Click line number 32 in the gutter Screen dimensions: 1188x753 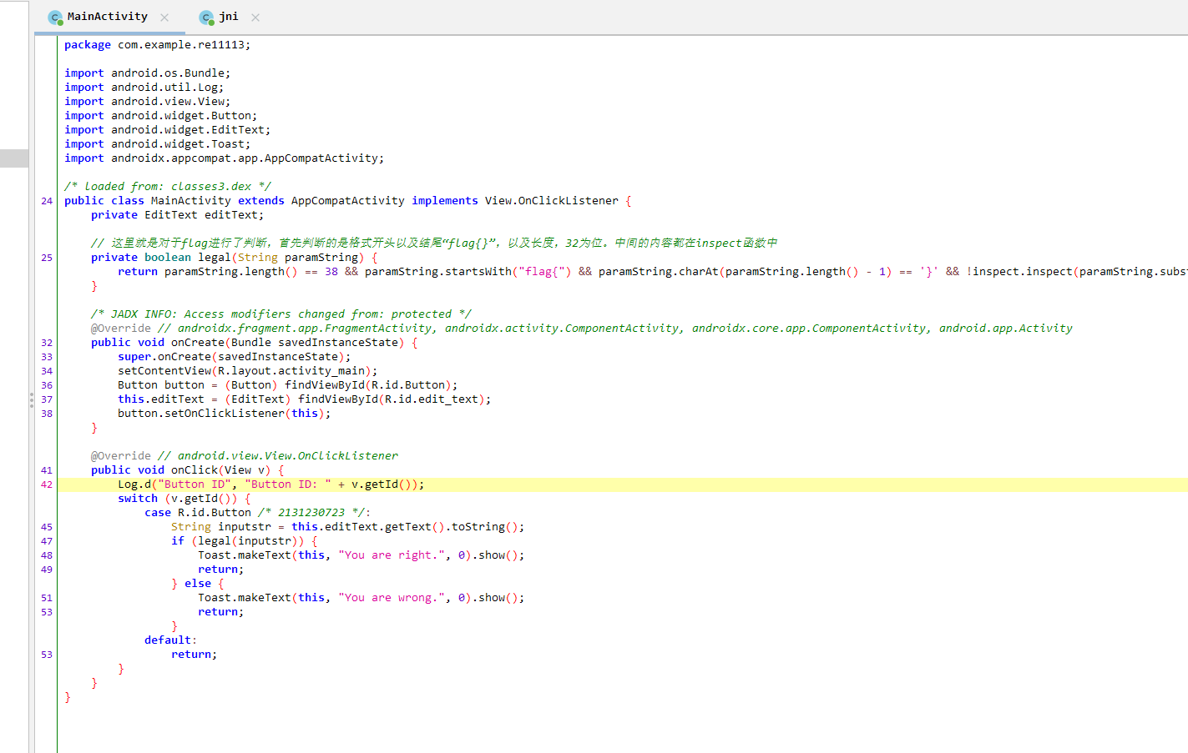47,343
